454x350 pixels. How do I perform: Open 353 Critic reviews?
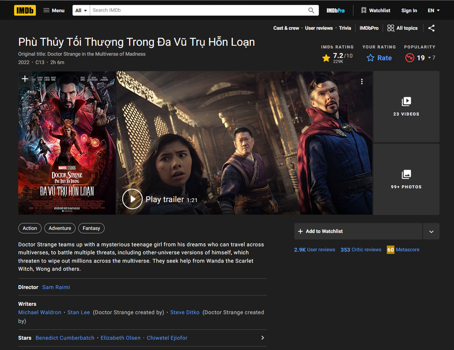pos(361,249)
